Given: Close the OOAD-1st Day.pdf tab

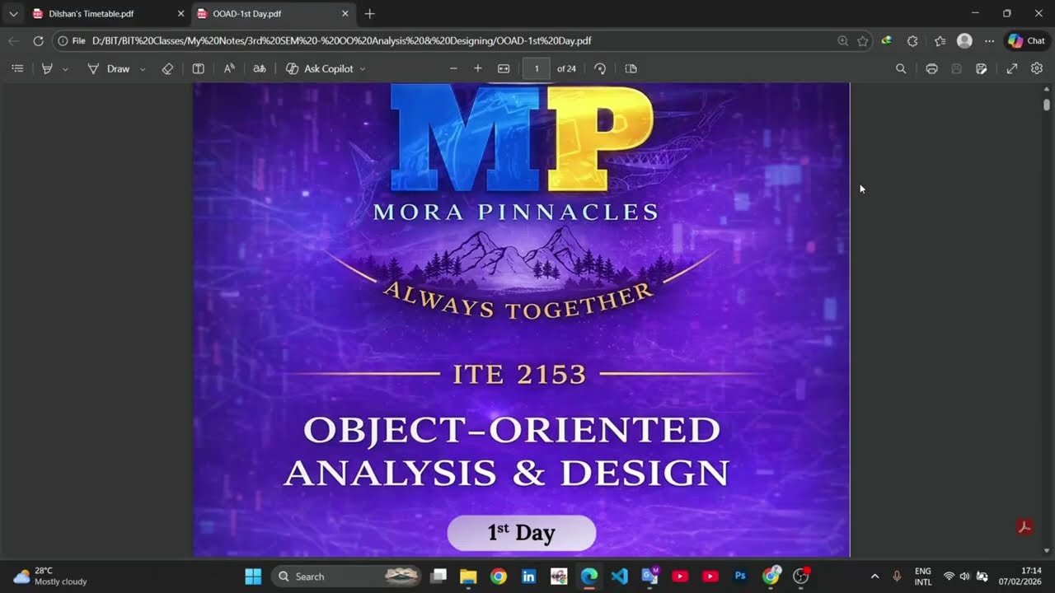Looking at the screenshot, I should pos(345,14).
